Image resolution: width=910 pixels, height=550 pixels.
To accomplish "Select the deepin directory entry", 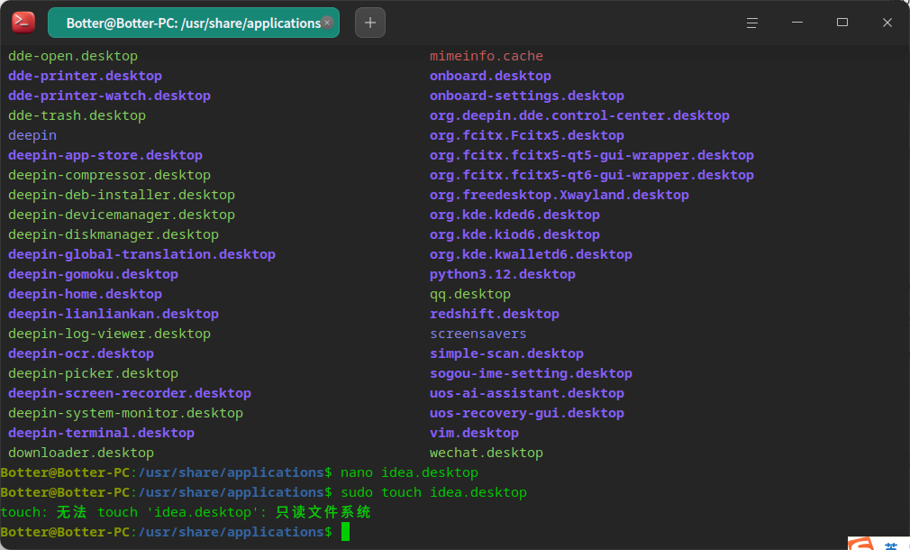I will (32, 135).
